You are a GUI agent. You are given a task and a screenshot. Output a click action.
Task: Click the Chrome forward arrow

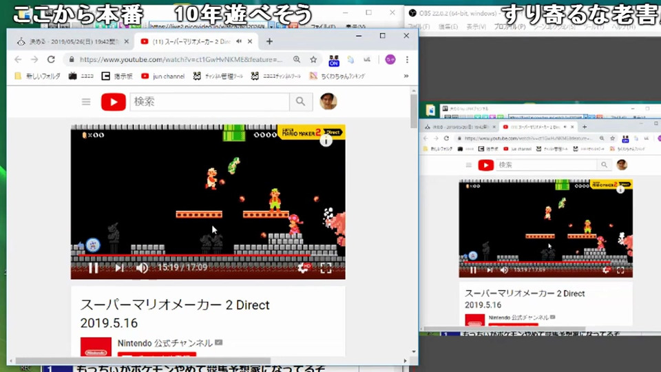[x=34, y=59]
